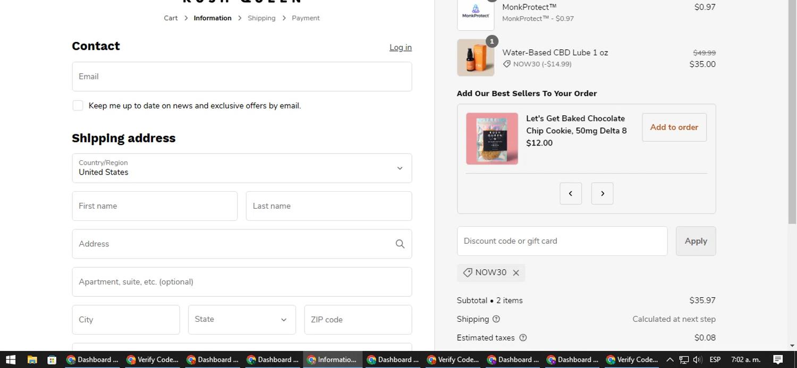Show hidden system tray icons

pyautogui.click(x=670, y=360)
